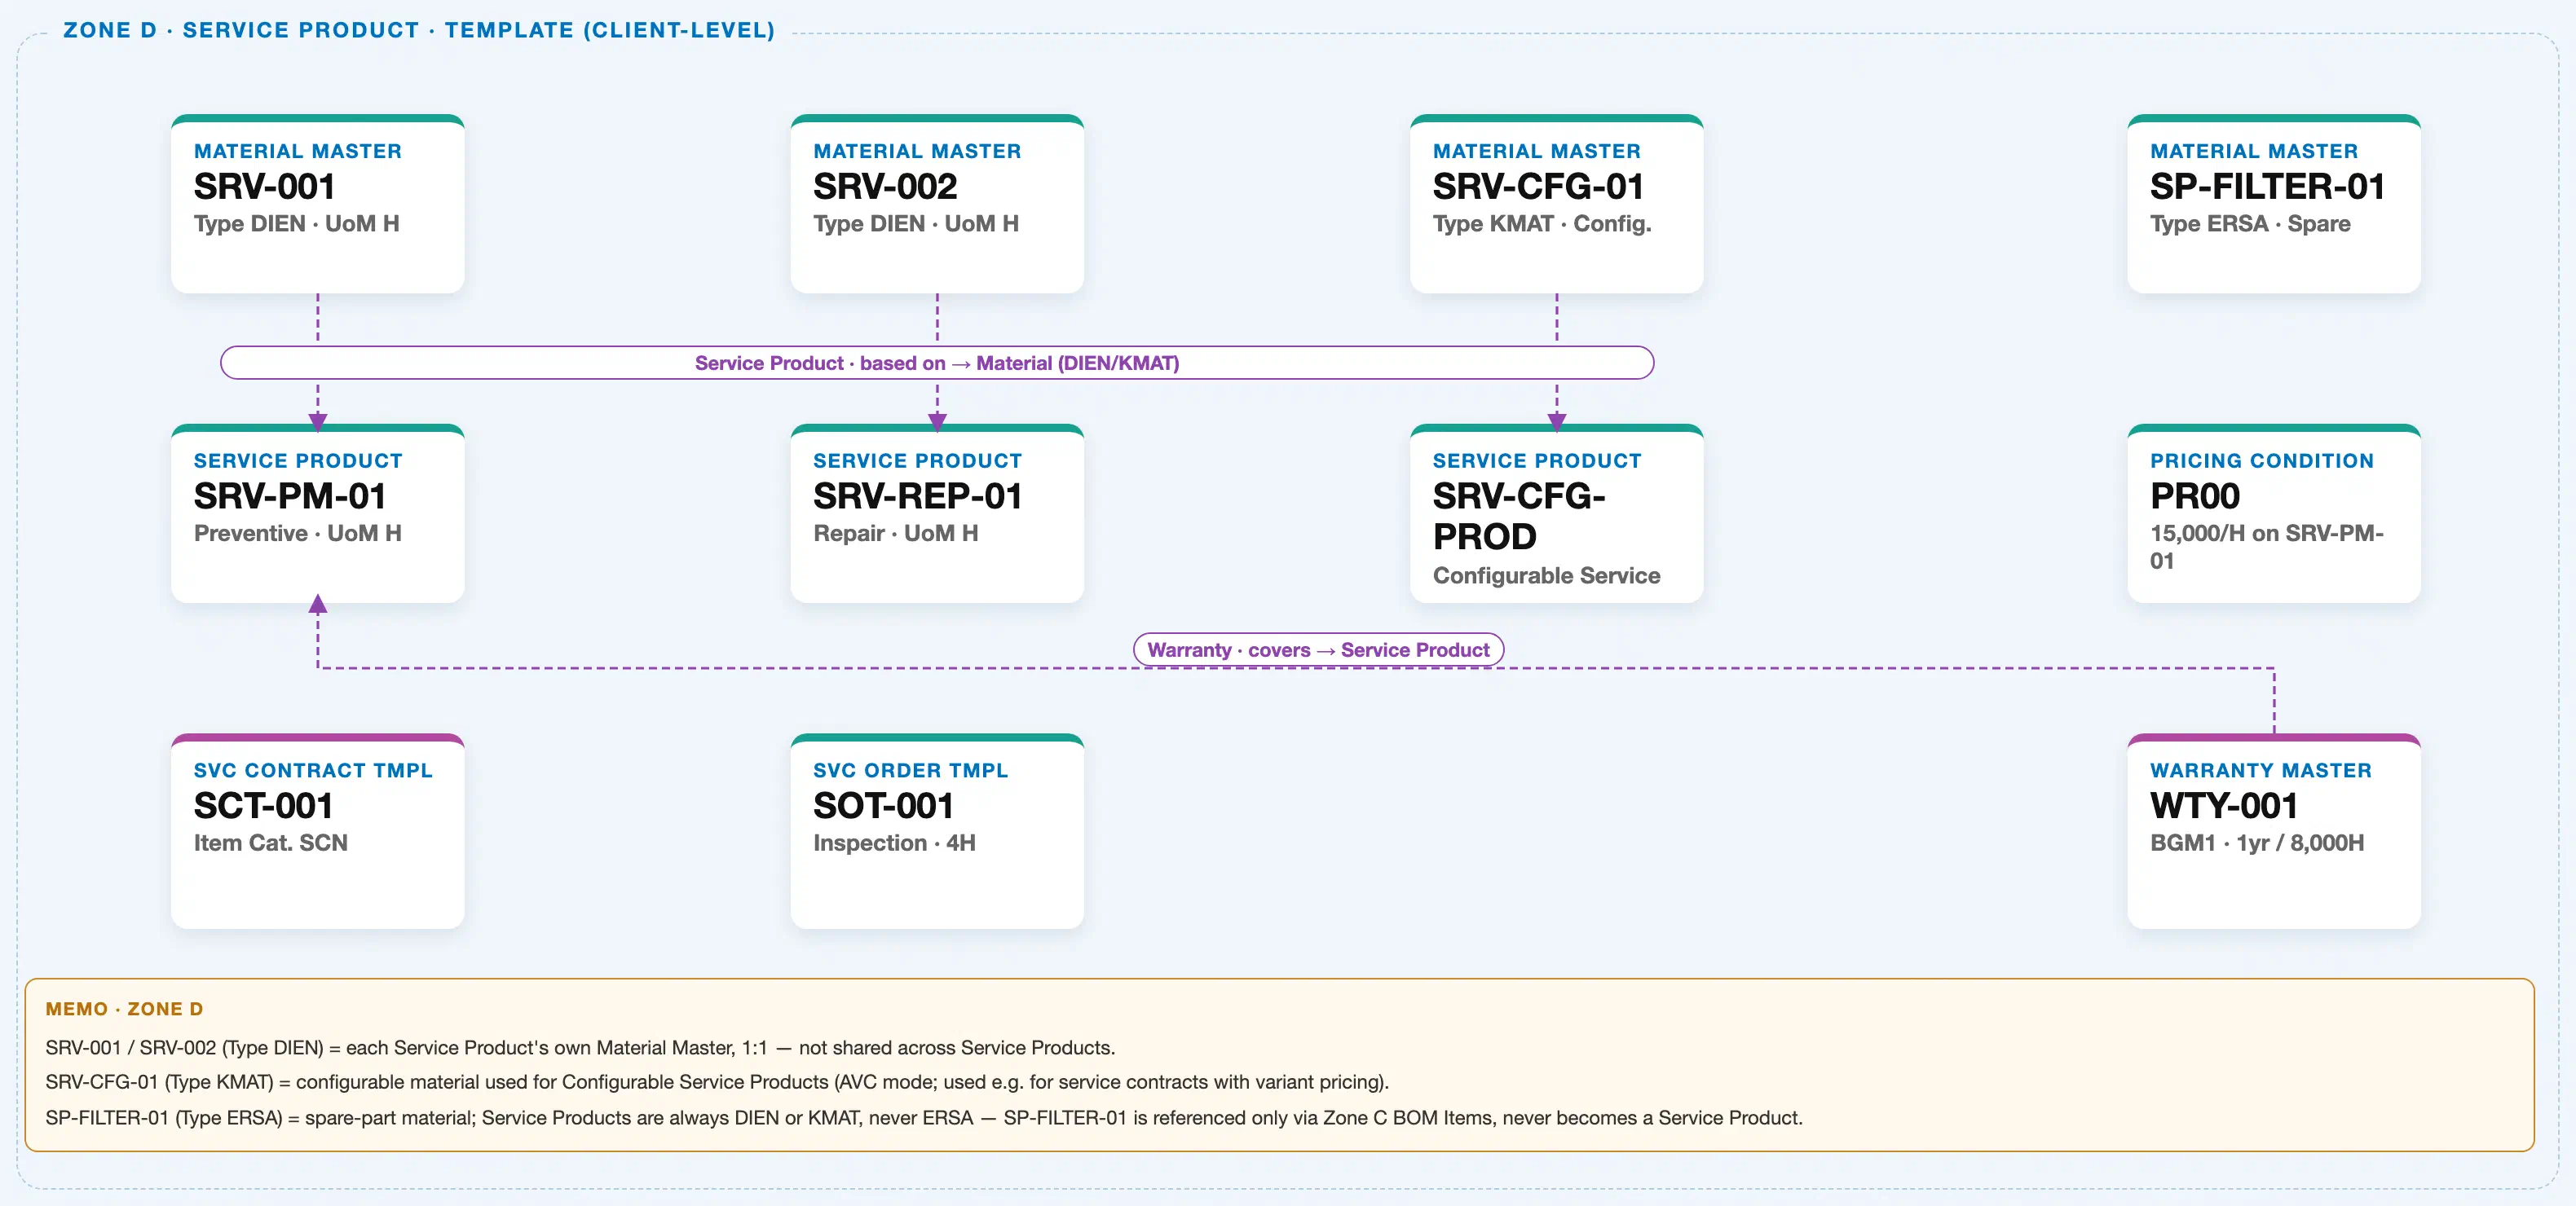Click the arrowhead entering SRV-PM-01 from above

pyautogui.click(x=318, y=423)
